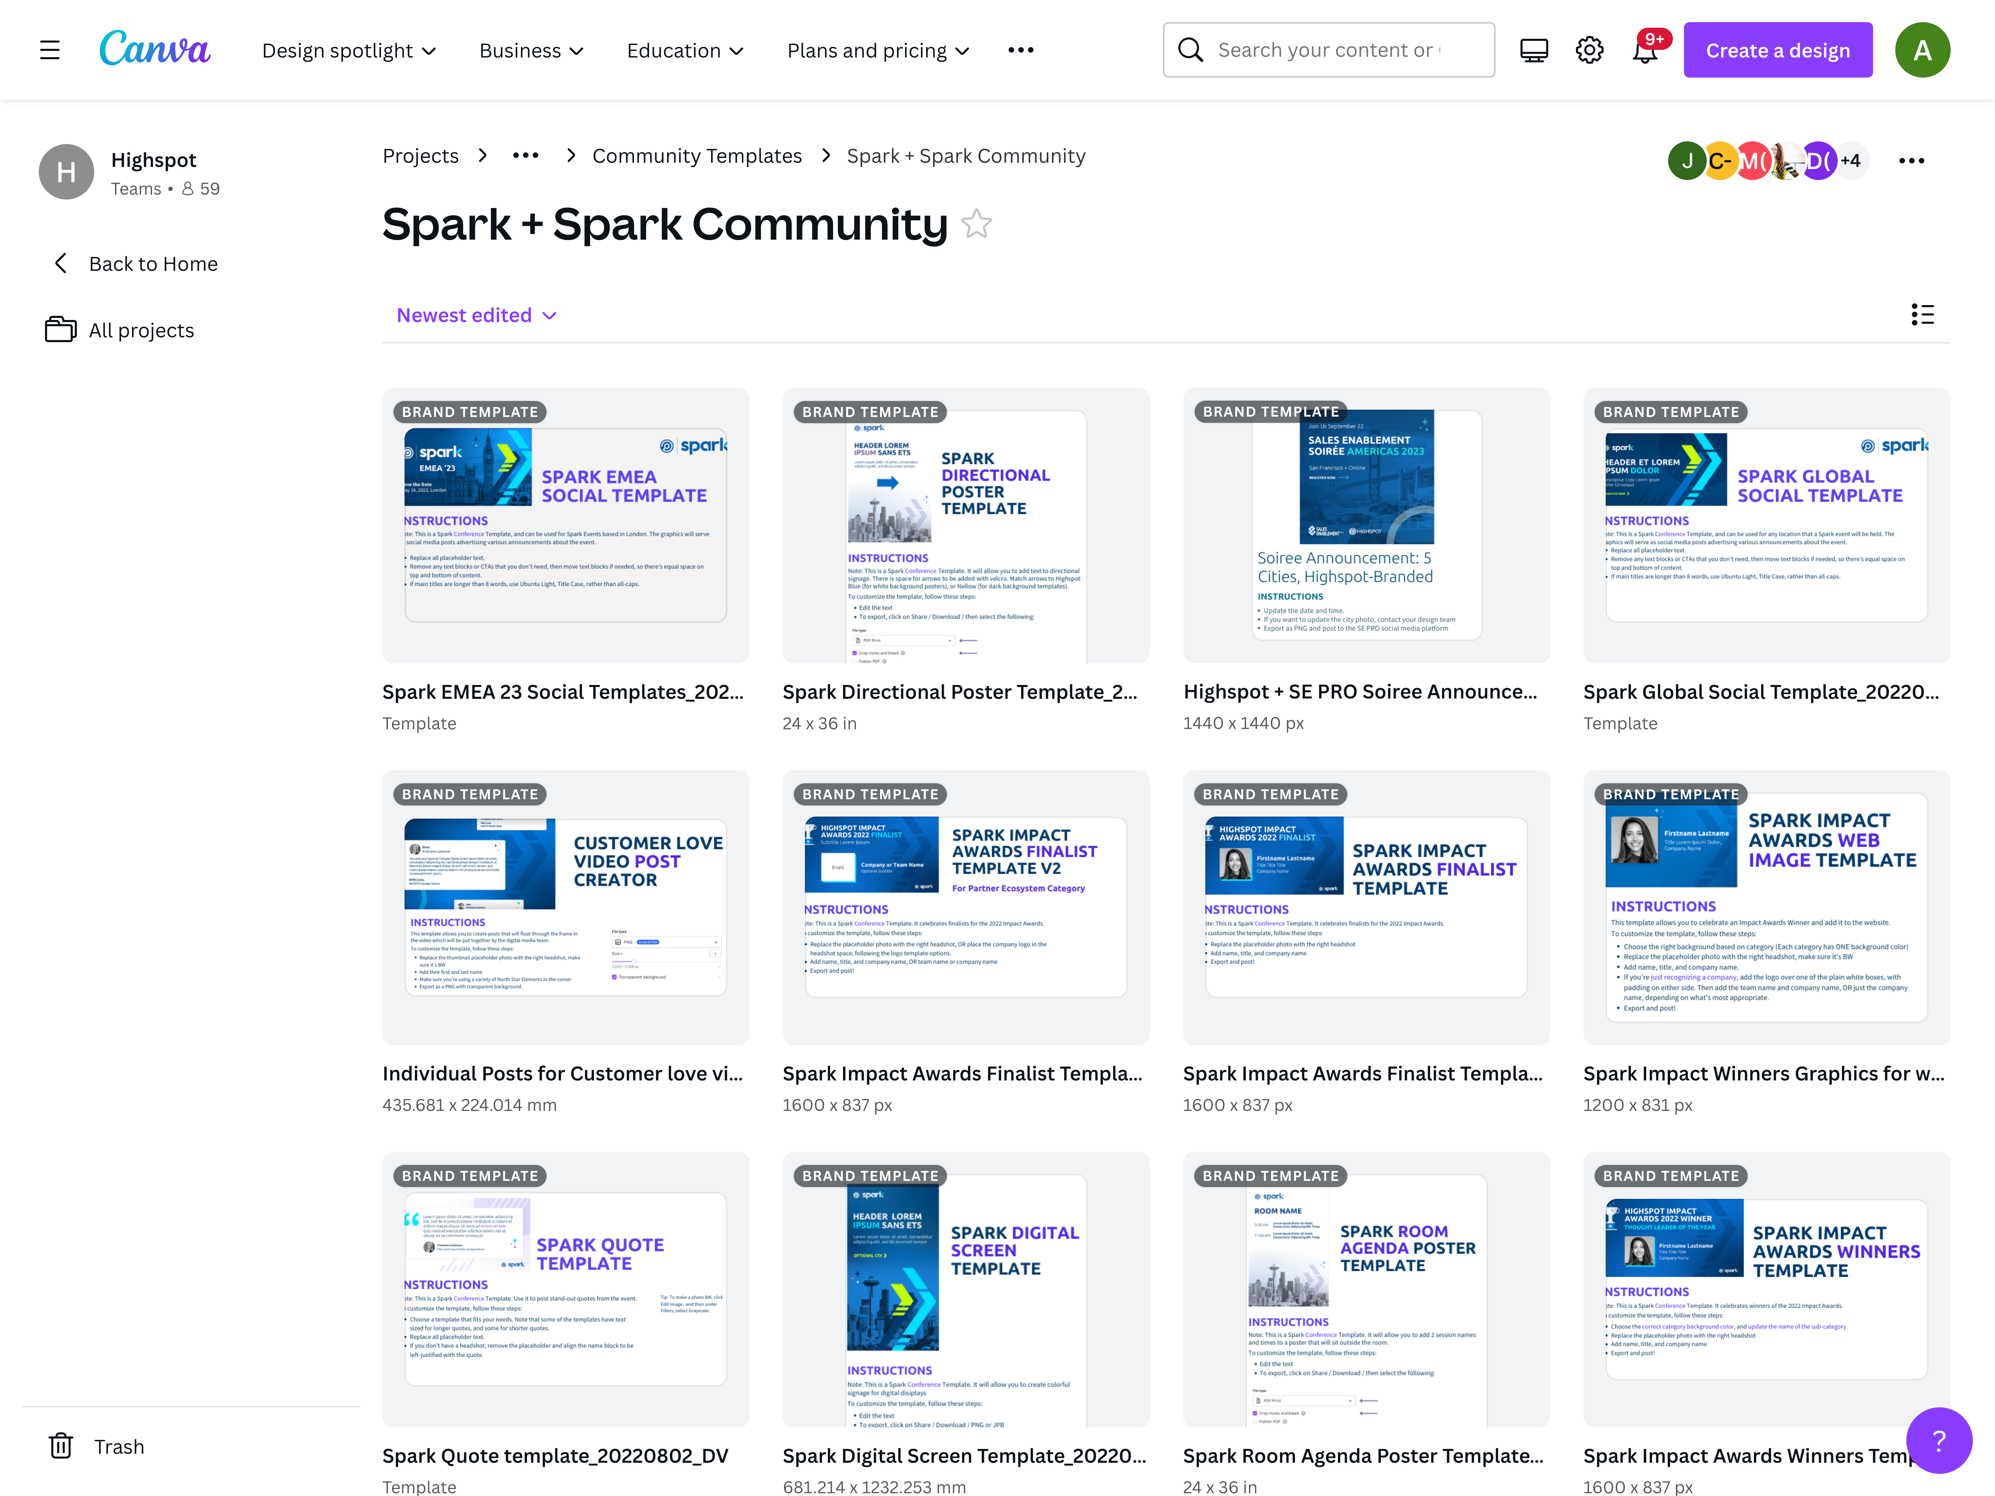Expand the Design spotlight menu
The image size is (1995, 1496).
coord(349,51)
